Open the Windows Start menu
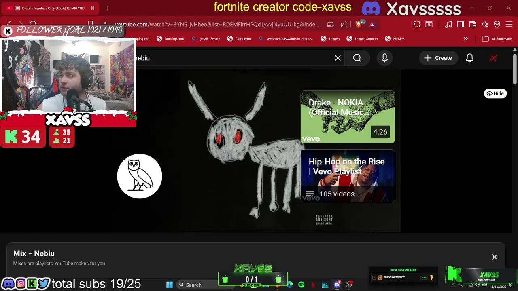Image resolution: width=518 pixels, height=291 pixels. click(x=170, y=285)
